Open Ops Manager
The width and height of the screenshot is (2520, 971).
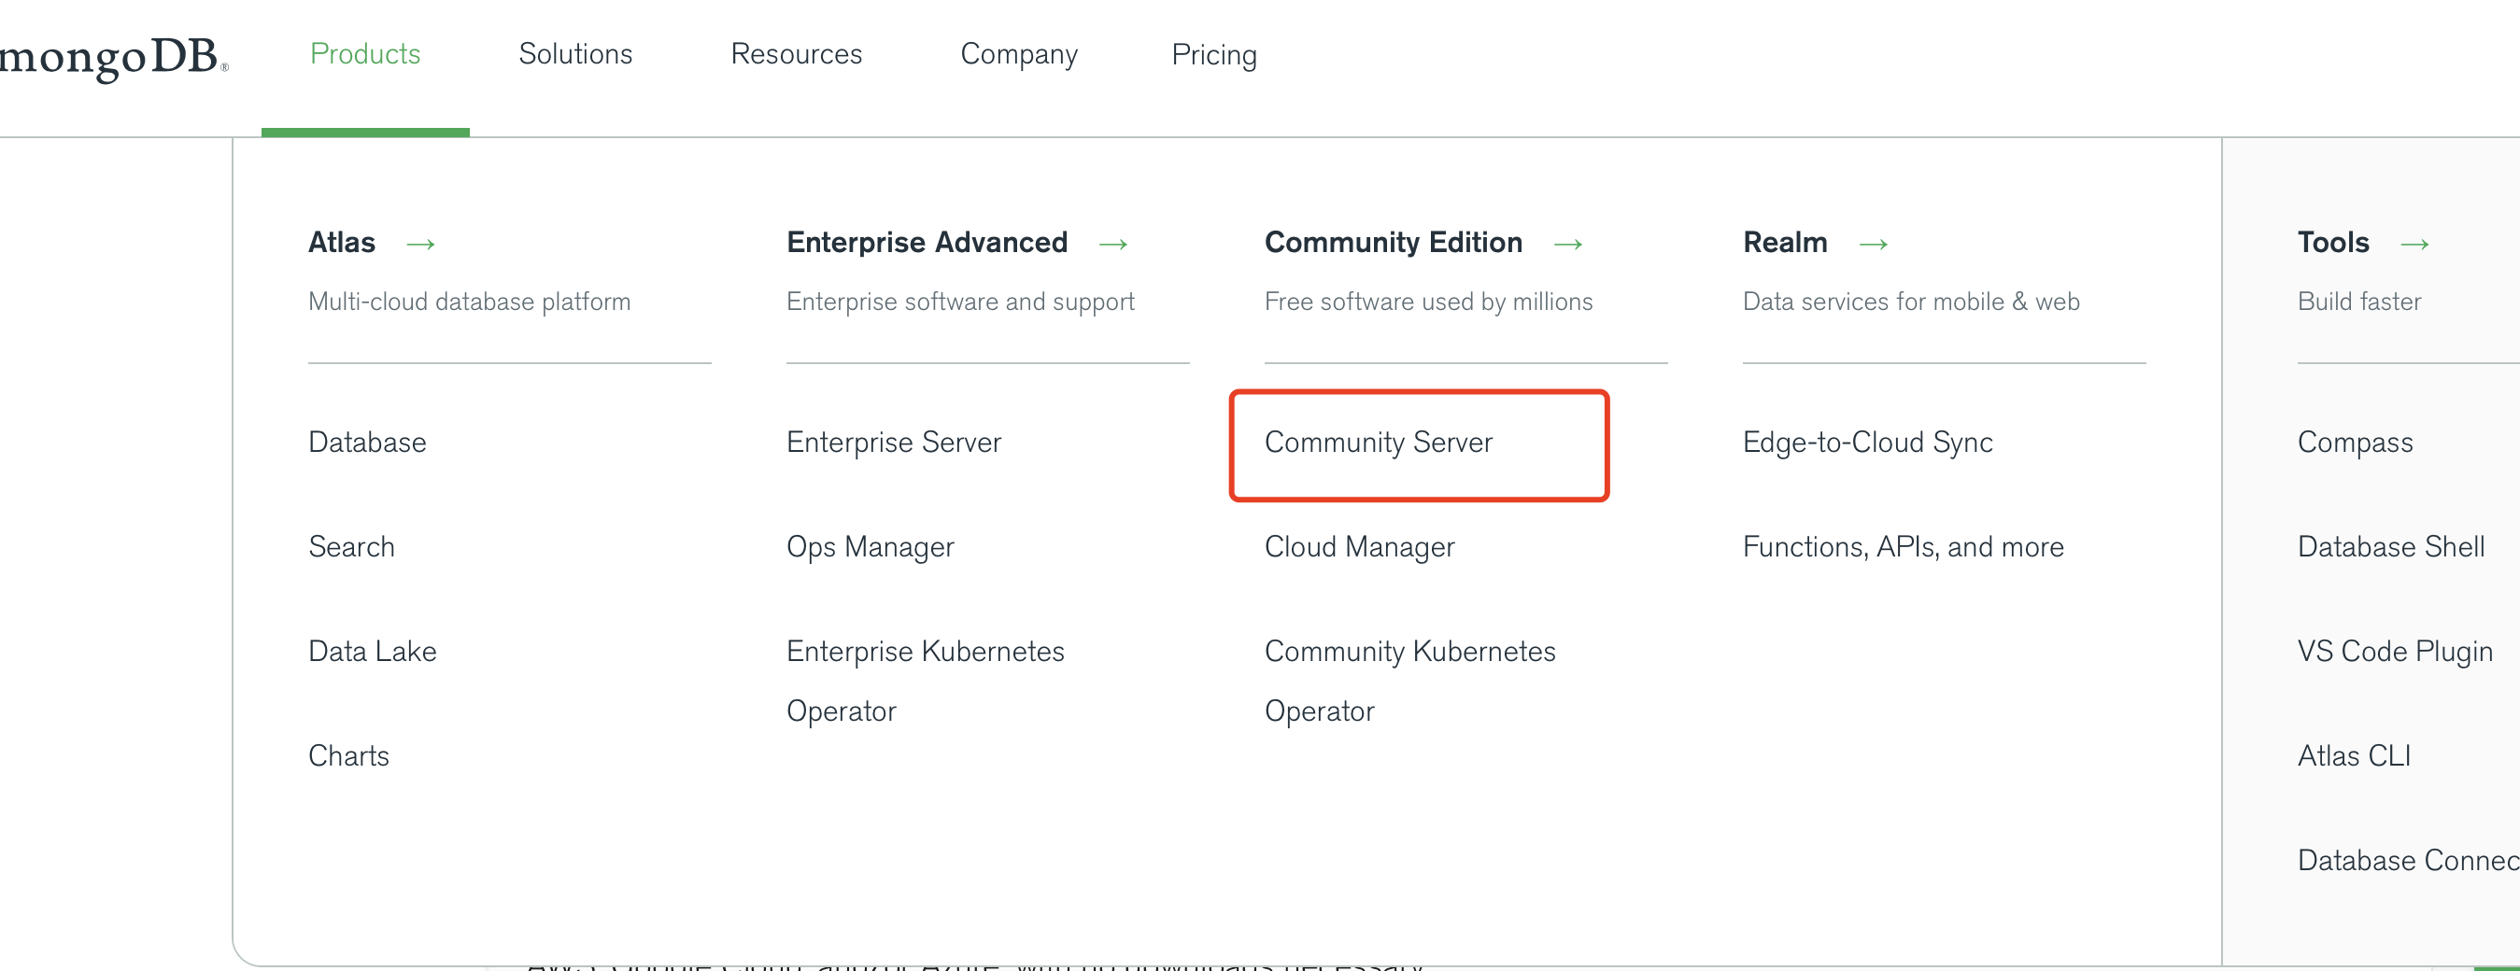(x=870, y=548)
